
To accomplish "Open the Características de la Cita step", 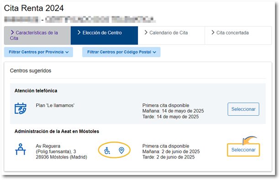I will point(37,36).
